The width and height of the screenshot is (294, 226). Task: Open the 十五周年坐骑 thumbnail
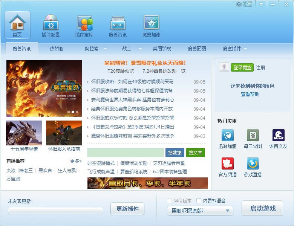tap(24, 133)
